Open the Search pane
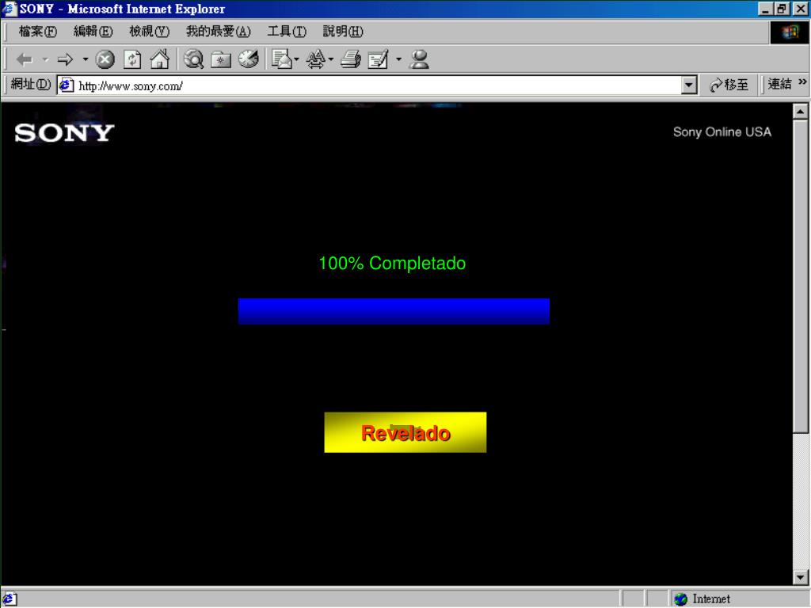The image size is (811, 608). pyautogui.click(x=194, y=59)
